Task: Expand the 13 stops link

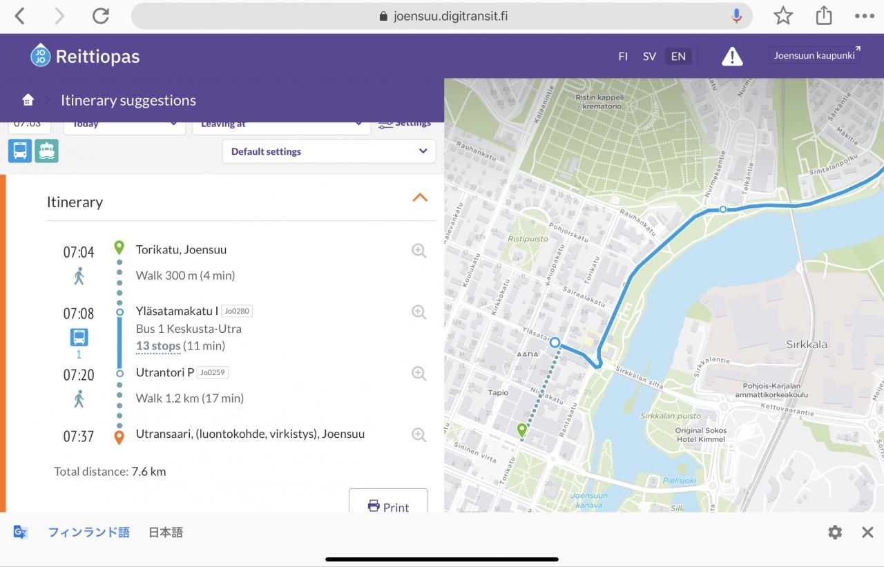Action: [x=158, y=346]
